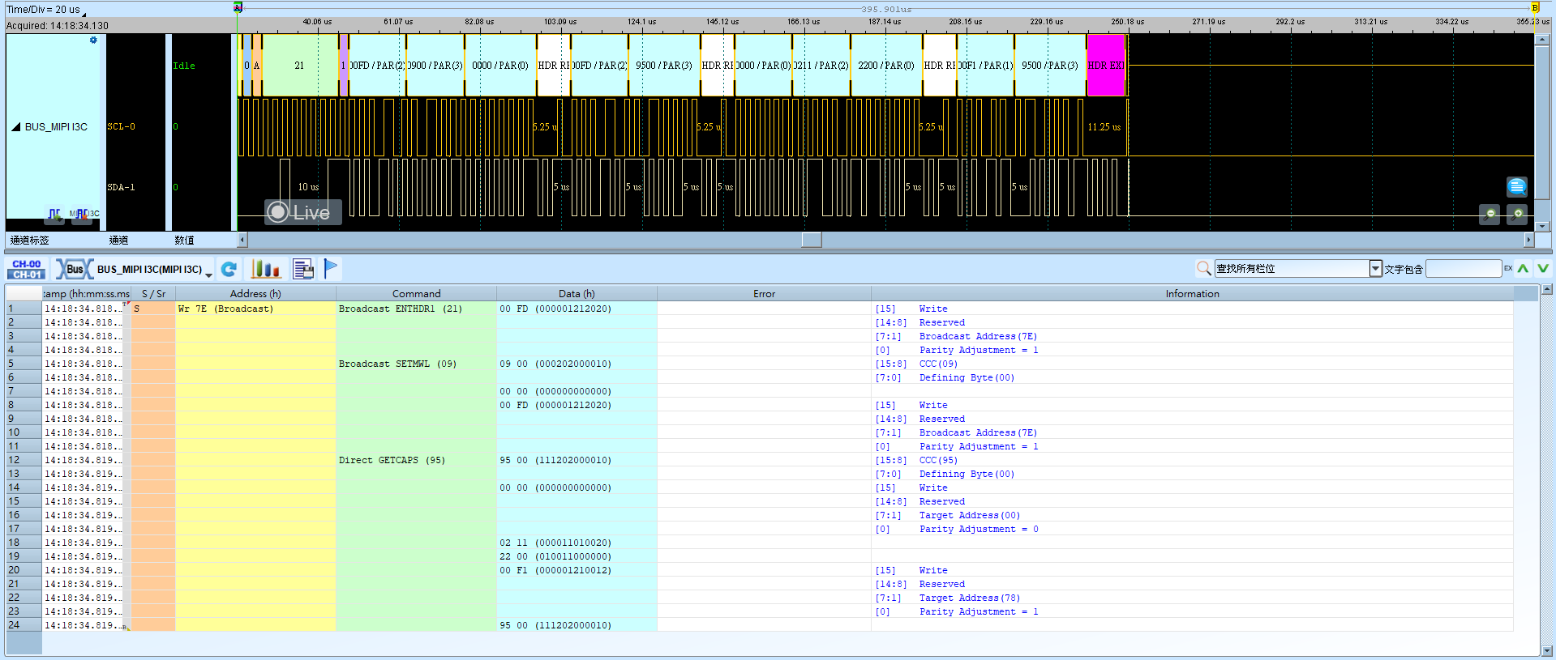Open the CH-00/CH-01 channel selector
Screen dimensions: 1556x660
(27, 270)
